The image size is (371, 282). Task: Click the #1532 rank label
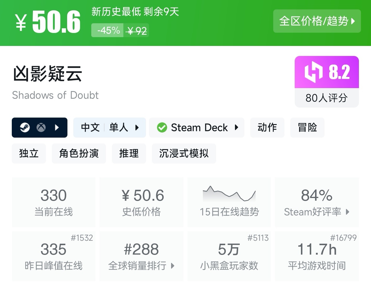[82, 238]
